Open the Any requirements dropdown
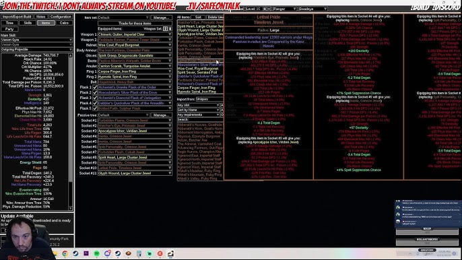462x260 pixels. [198, 115]
